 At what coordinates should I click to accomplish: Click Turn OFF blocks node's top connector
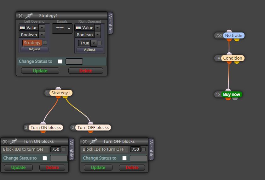coord(90,123)
